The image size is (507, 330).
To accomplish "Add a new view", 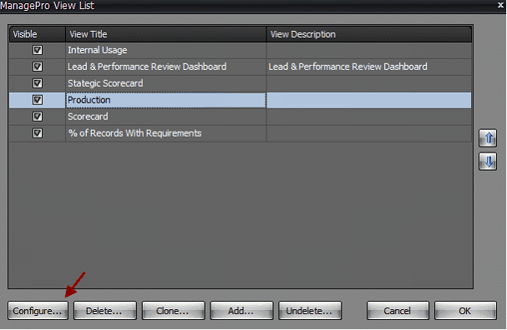I will click(241, 311).
